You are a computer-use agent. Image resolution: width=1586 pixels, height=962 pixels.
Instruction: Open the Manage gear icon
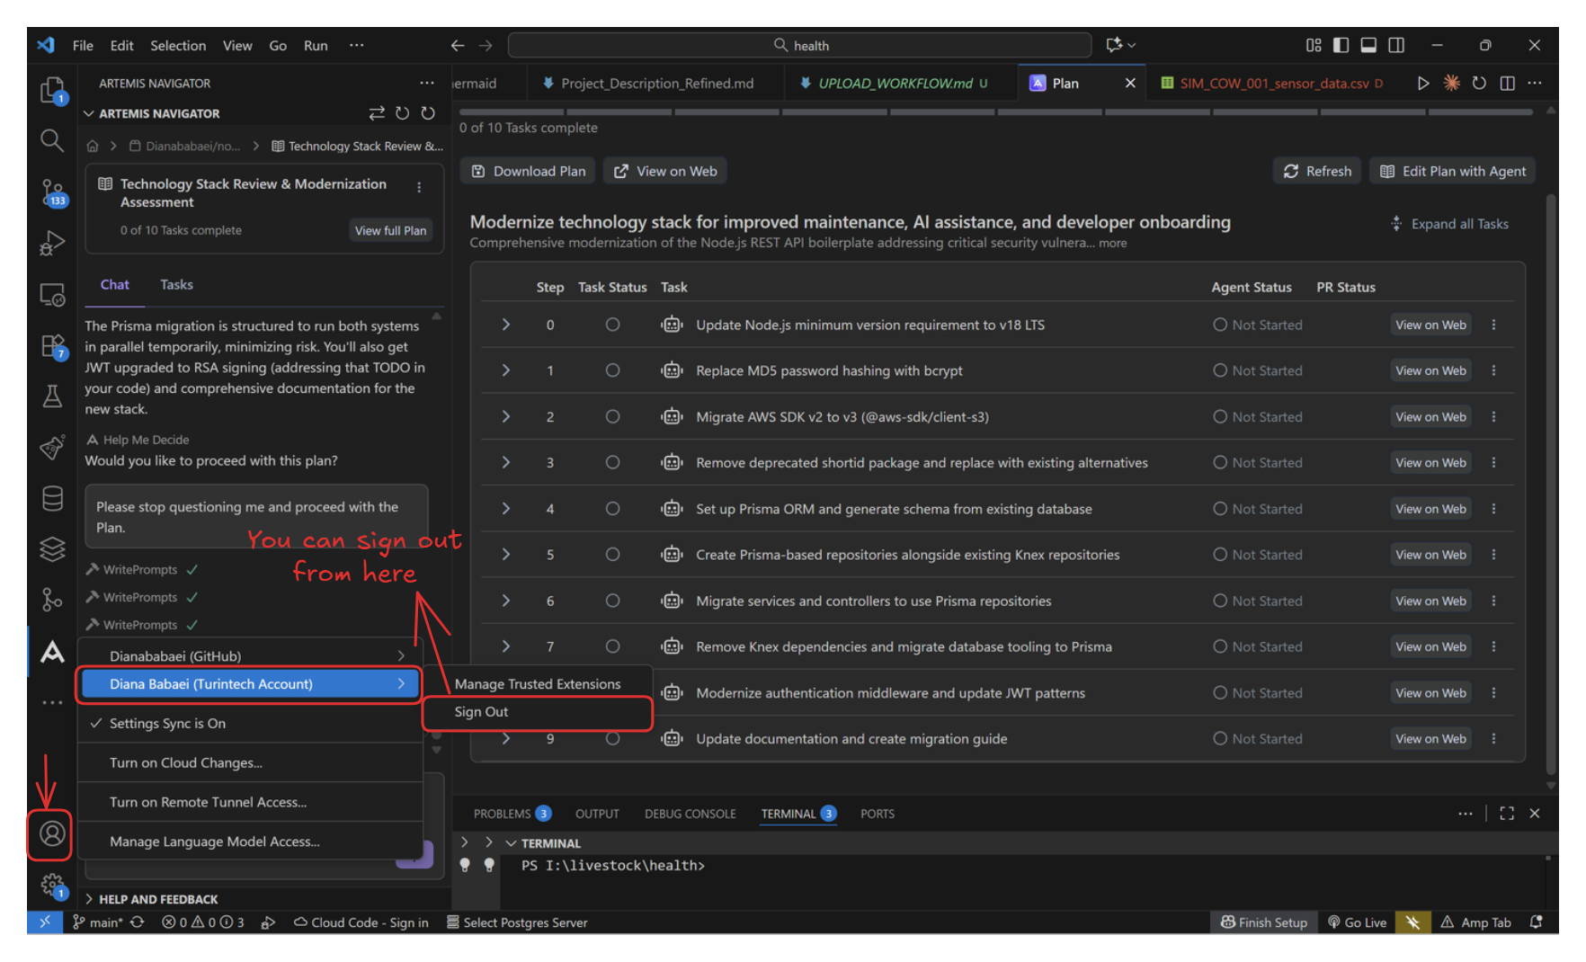(52, 885)
